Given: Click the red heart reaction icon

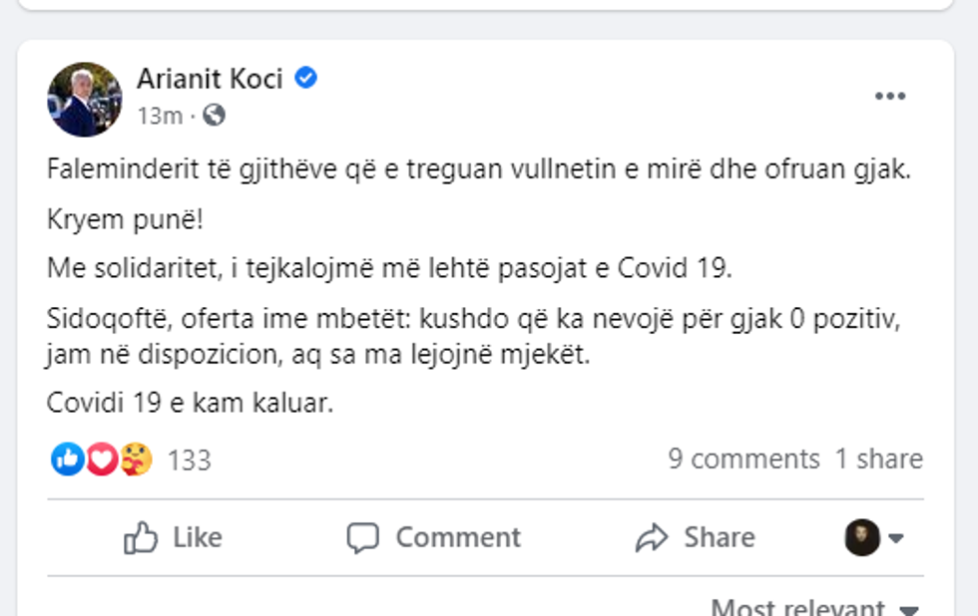Looking at the screenshot, I should click(101, 459).
